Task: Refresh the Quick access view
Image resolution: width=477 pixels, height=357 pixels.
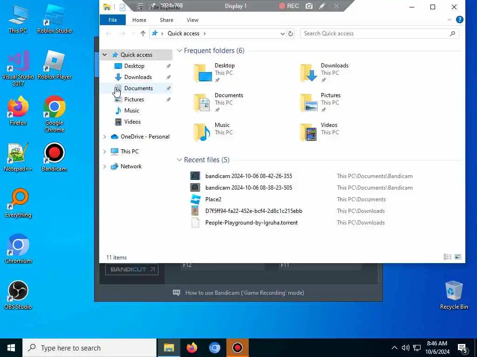Action: tap(291, 33)
